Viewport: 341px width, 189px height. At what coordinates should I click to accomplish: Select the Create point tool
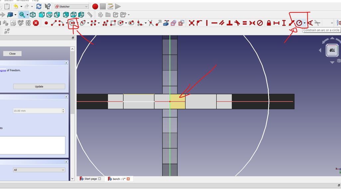[x=46, y=23]
